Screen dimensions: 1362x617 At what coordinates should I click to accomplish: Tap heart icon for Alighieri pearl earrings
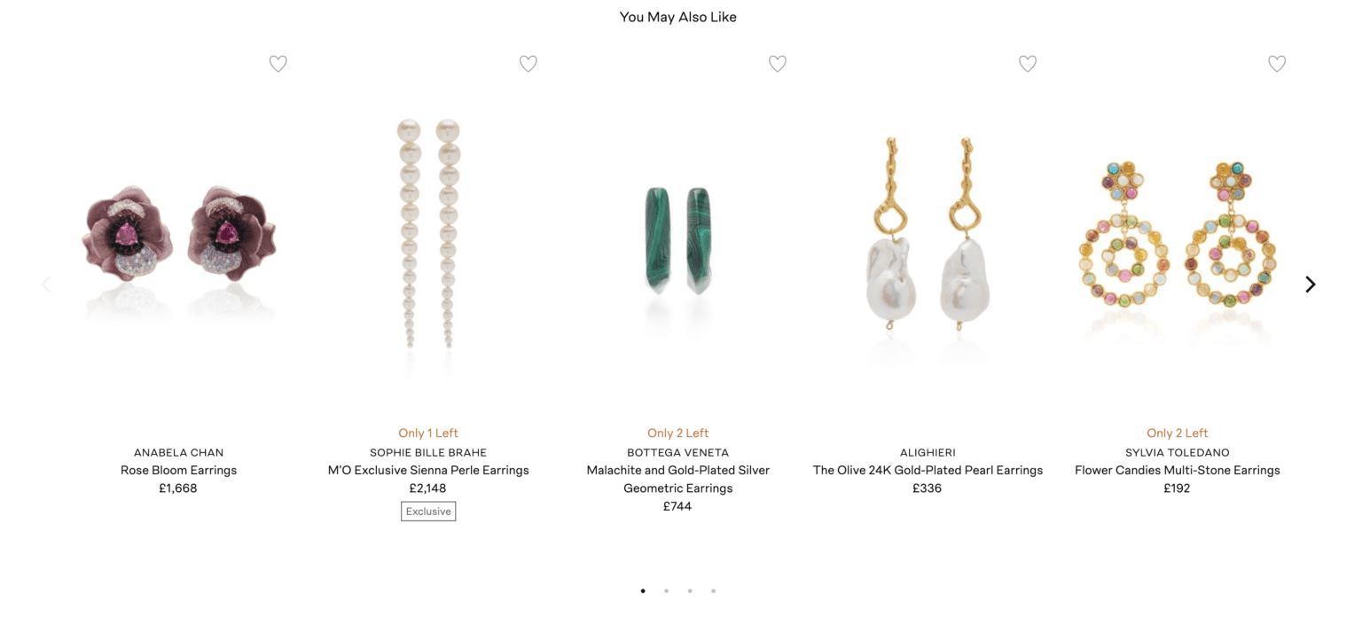(x=1028, y=64)
